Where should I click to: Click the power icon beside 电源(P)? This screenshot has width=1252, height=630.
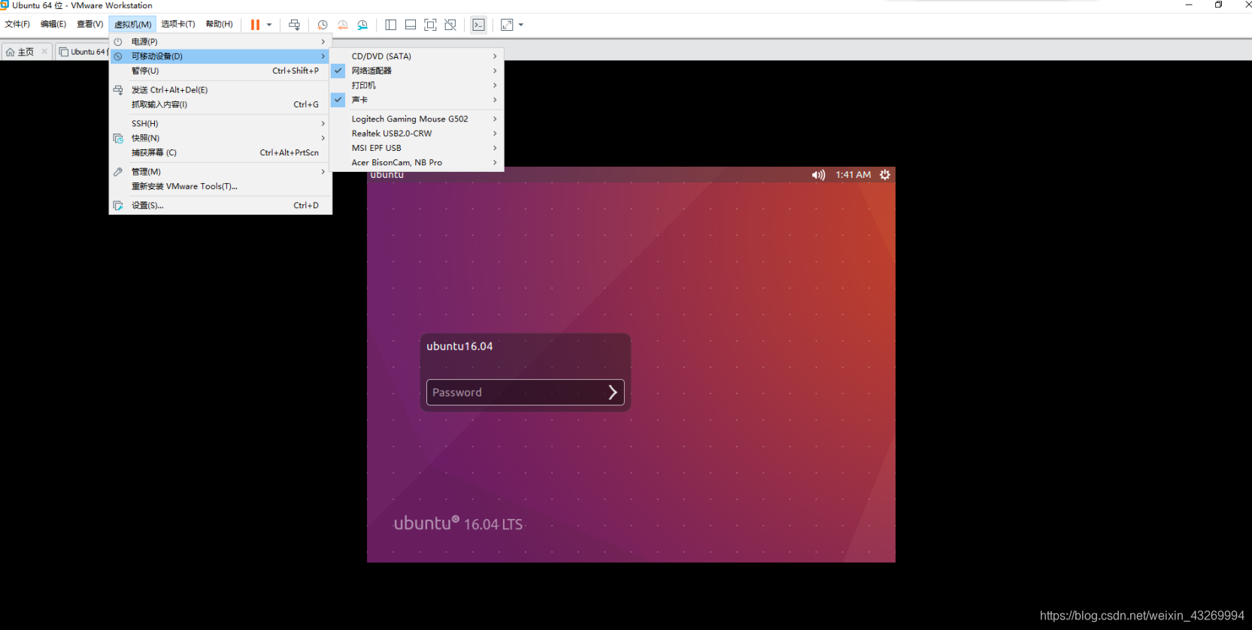pos(118,41)
